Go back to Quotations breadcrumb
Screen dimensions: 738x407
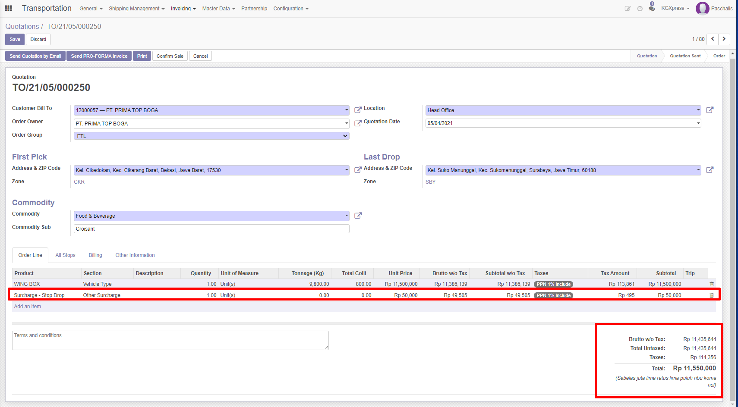22,26
